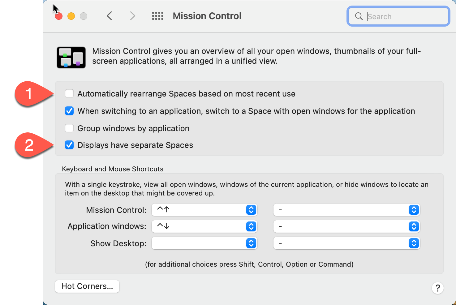Go back with the left chevron arrow
Image resolution: width=456 pixels, height=305 pixels.
(109, 16)
